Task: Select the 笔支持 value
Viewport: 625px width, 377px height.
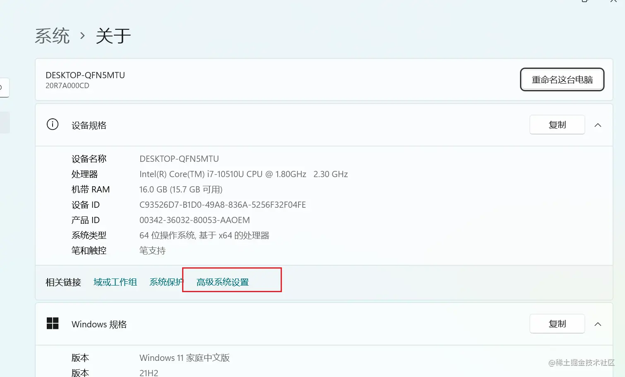Action: pyautogui.click(x=152, y=251)
